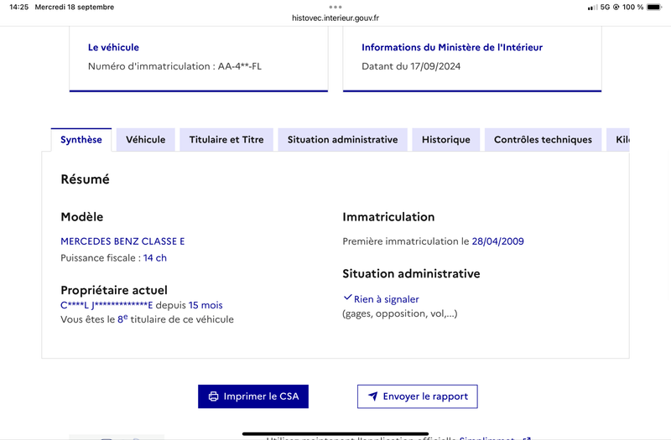Click the Rien à signaler status text
Viewport: 671px width, 440px height.
point(387,299)
